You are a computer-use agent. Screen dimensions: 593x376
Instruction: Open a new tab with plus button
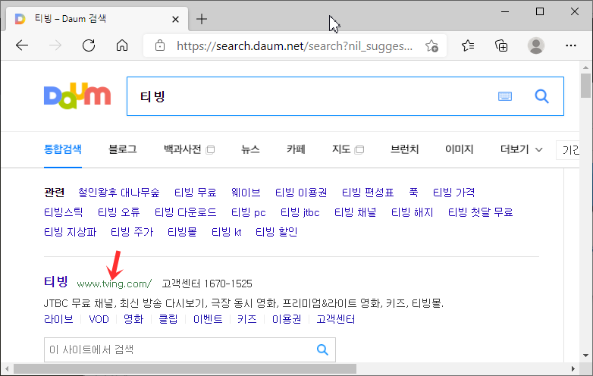(202, 19)
